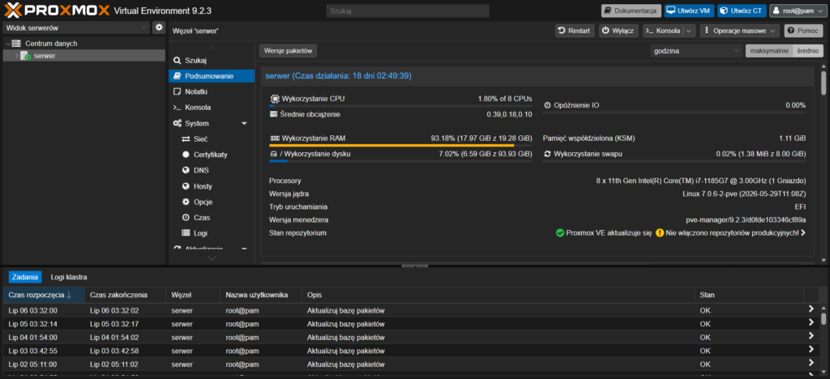Image resolution: width=830 pixels, height=379 pixels.
Task: Click the disk usage icon
Action: point(274,154)
